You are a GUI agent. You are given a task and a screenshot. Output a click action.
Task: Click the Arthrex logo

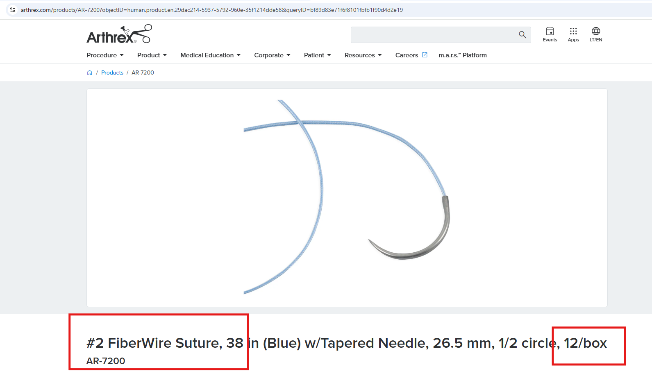click(119, 34)
